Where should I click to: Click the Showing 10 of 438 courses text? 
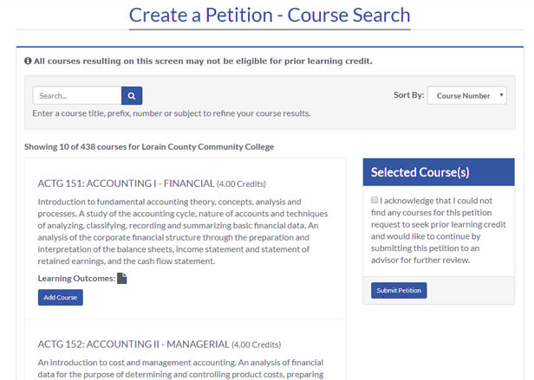tap(149, 147)
